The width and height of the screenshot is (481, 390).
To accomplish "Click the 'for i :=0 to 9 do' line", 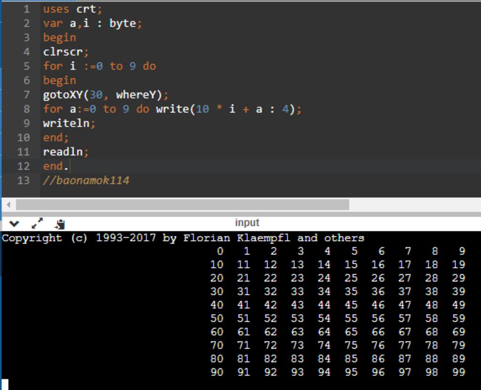I will click(100, 66).
